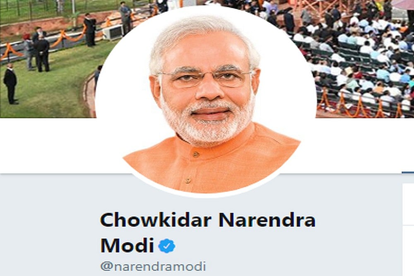Click the word Modi in the display name
This screenshot has height=276, width=414.
tap(127, 246)
